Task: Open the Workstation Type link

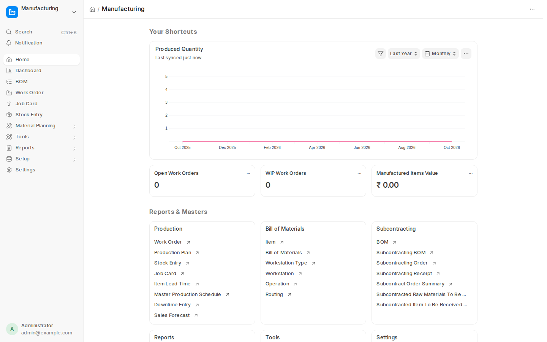Action: pos(286,263)
